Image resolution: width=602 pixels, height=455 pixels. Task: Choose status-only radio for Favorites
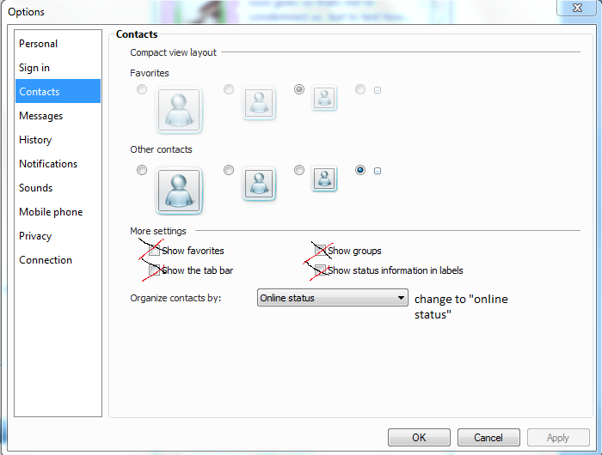(x=360, y=89)
